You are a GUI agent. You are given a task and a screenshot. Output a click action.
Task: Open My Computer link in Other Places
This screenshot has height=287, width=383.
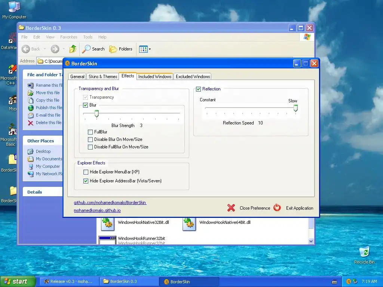pyautogui.click(x=48, y=166)
